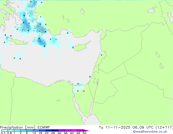Image resolution: width=173 pixels, height=134 pixels.
Task: Click the legend swatch between 5 and 10
Action: (30, 130)
